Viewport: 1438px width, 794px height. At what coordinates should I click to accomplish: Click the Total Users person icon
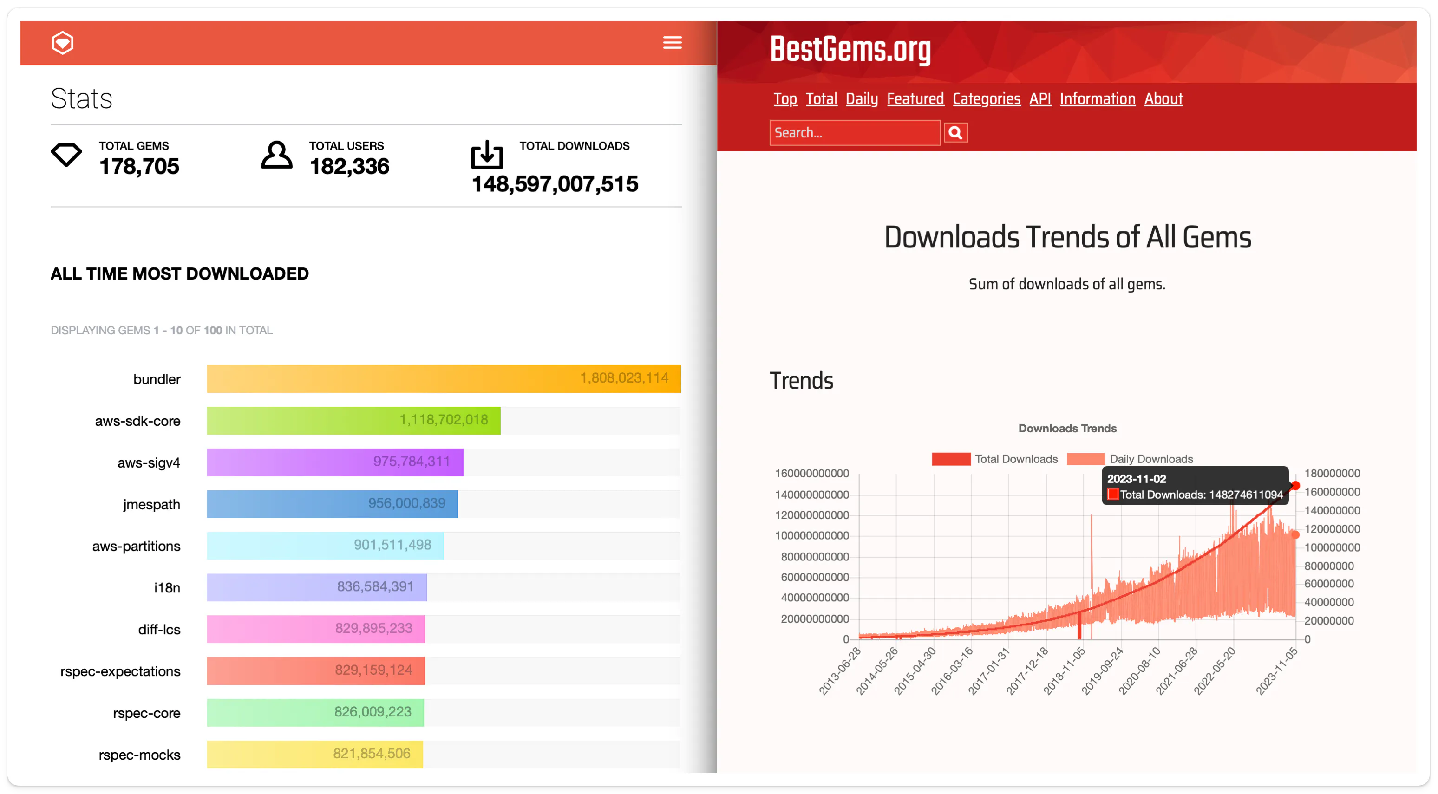tap(276, 155)
